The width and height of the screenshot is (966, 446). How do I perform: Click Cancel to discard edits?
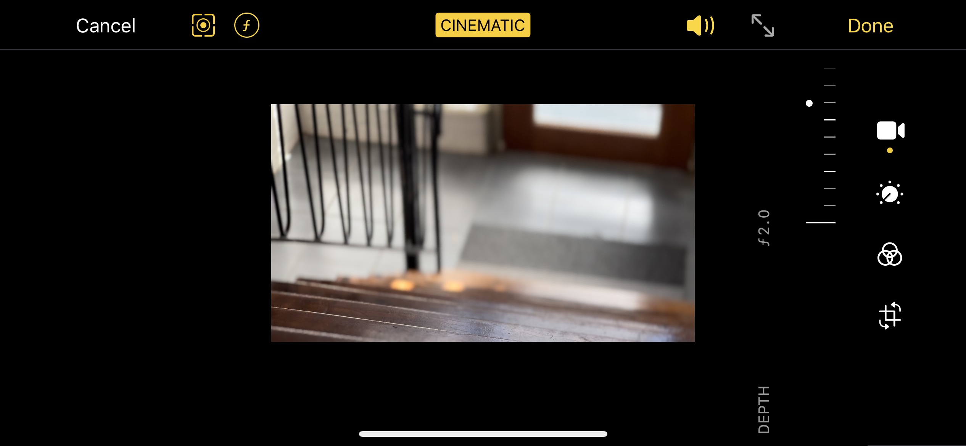[105, 25]
